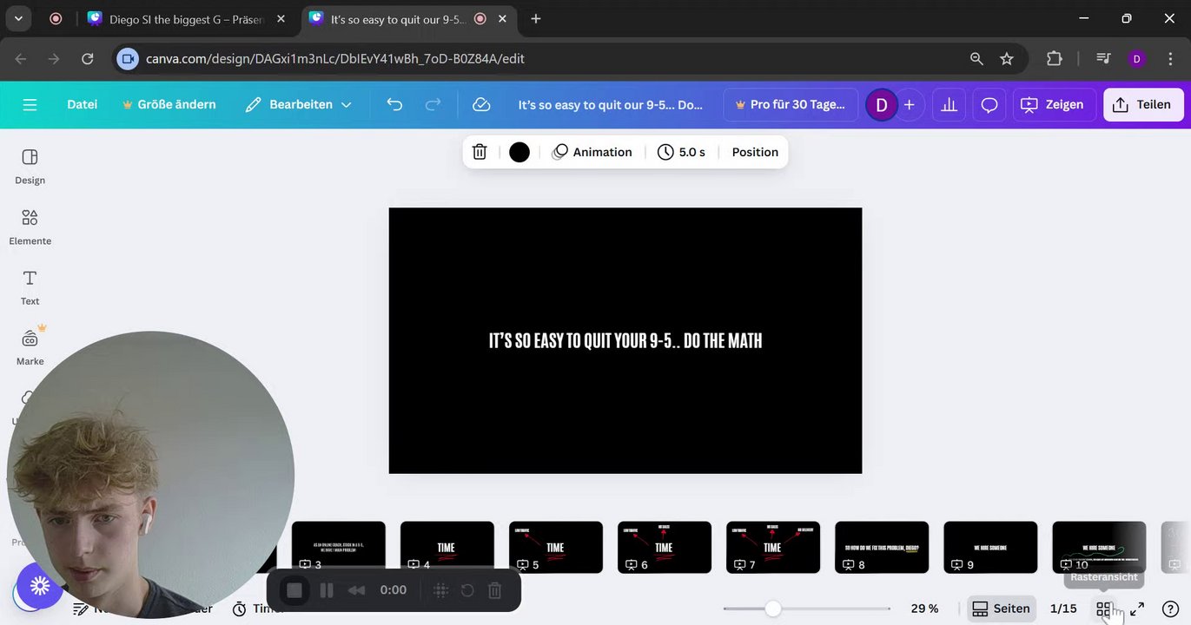Open the browser extensions puzzle icon
Screen dimensions: 1191x625
[x=1054, y=59]
